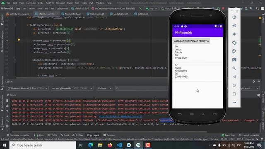The image size is (265, 149).
Task: Open the Database Inspector tool window
Action: tap(18, 135)
